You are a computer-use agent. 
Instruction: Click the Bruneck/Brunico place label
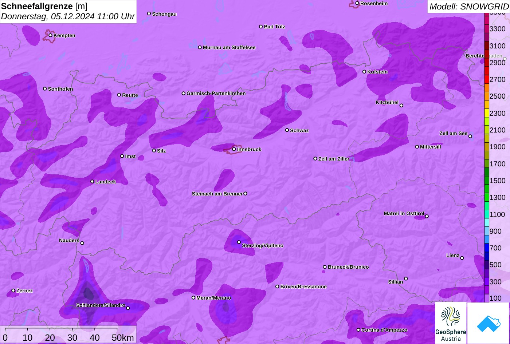(348, 267)
